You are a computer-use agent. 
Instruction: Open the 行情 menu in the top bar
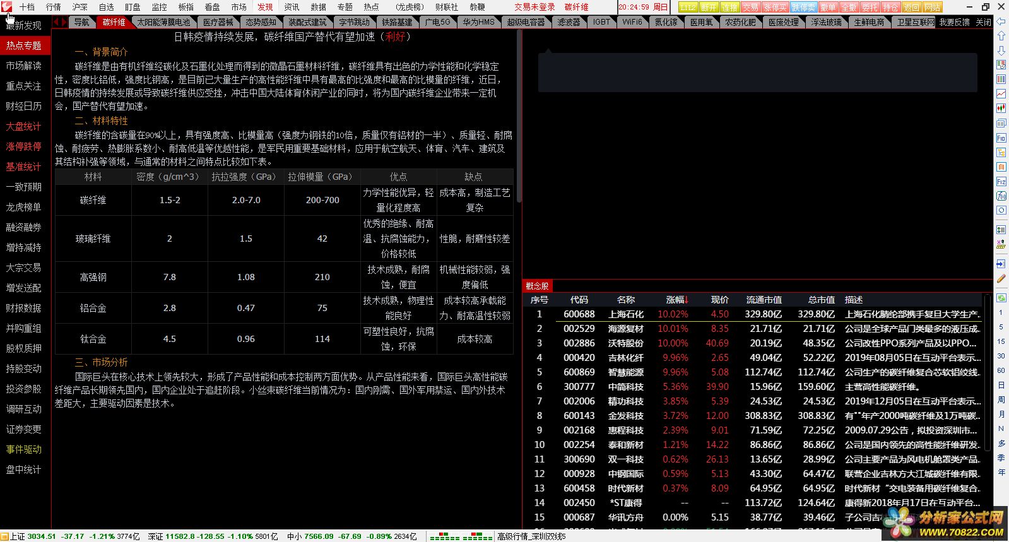click(x=54, y=7)
